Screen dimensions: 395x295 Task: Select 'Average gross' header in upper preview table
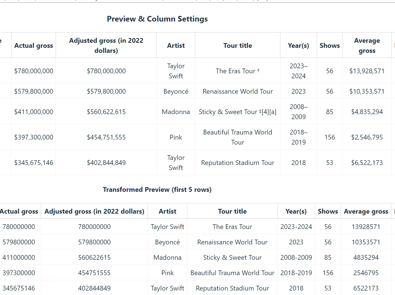pos(367,46)
